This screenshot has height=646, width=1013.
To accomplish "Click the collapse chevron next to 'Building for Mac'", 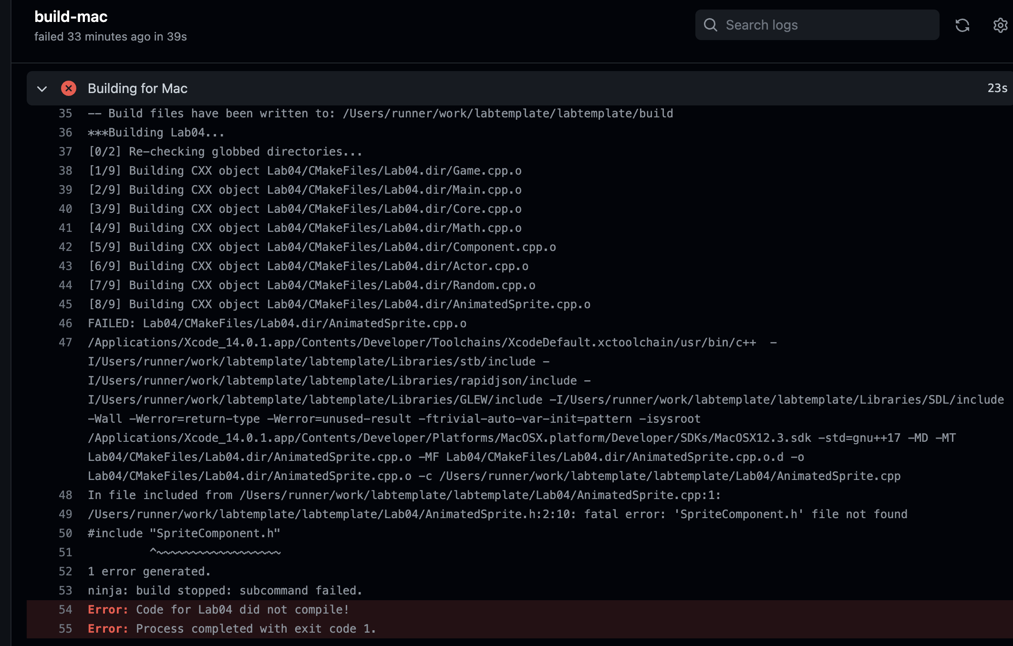I will pos(41,88).
